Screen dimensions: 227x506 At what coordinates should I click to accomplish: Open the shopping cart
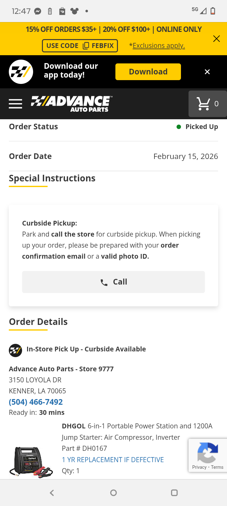[x=207, y=104]
